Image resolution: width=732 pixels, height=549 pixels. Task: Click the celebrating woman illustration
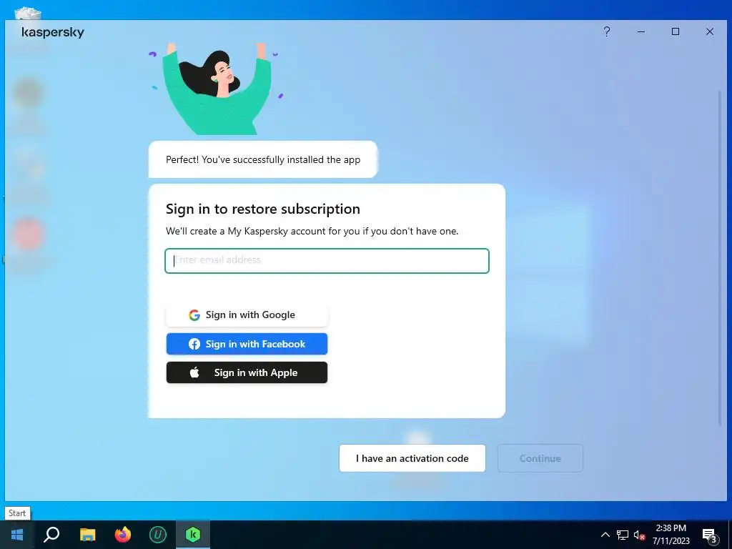[x=217, y=89]
